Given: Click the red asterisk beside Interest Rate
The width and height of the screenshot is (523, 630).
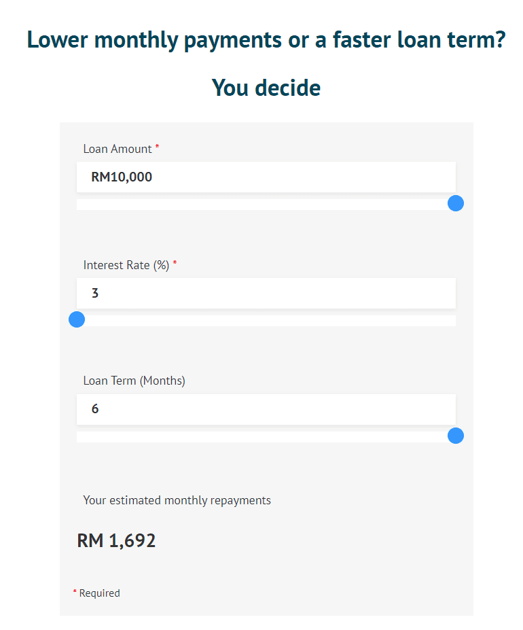Looking at the screenshot, I should [x=175, y=263].
